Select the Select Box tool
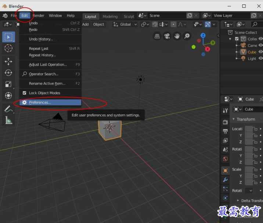Viewport: 263px width, 223px height. [x=8, y=37]
